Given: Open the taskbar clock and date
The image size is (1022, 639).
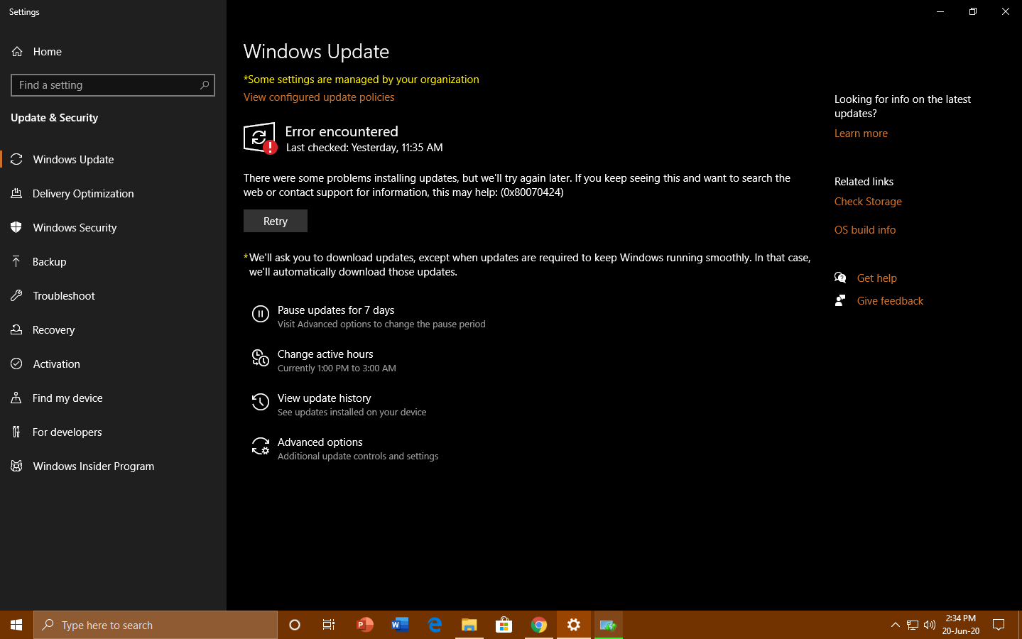Looking at the screenshot, I should coord(961,625).
